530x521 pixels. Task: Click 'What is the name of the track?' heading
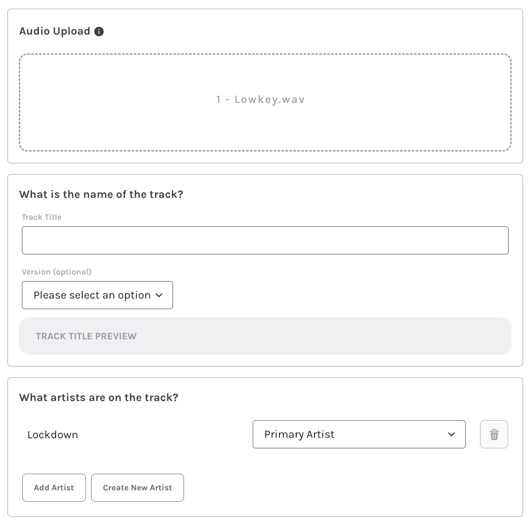coord(101,194)
